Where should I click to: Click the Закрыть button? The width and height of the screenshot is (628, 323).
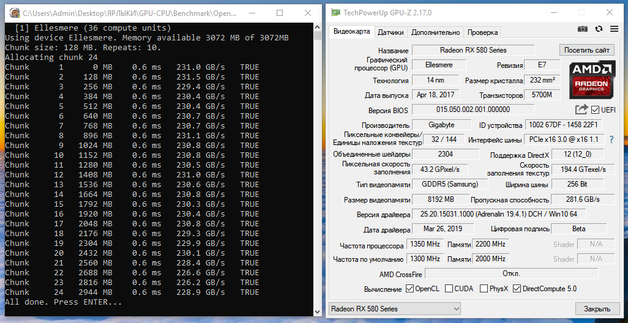[596, 309]
